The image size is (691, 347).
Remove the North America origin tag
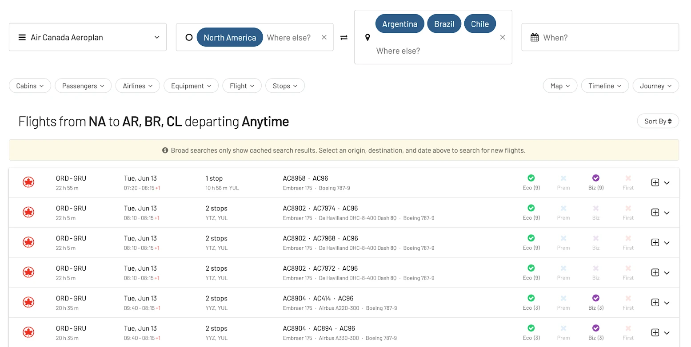tap(230, 37)
